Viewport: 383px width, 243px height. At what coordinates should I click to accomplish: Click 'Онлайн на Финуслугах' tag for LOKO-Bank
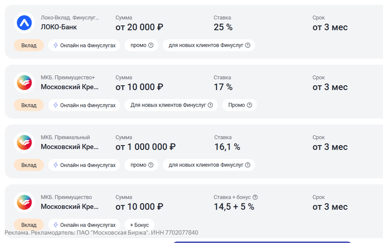tap(84, 45)
